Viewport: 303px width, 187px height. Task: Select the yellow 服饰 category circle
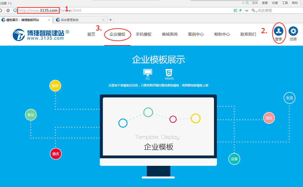click(x=55, y=86)
